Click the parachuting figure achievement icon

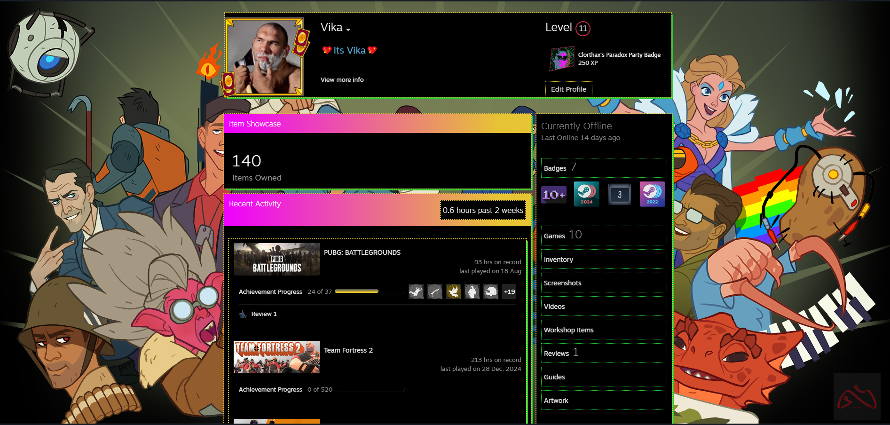click(x=416, y=292)
